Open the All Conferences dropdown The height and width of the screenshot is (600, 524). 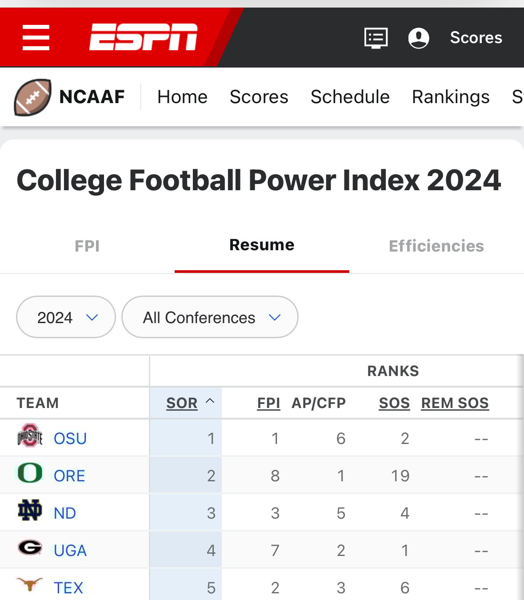(210, 317)
